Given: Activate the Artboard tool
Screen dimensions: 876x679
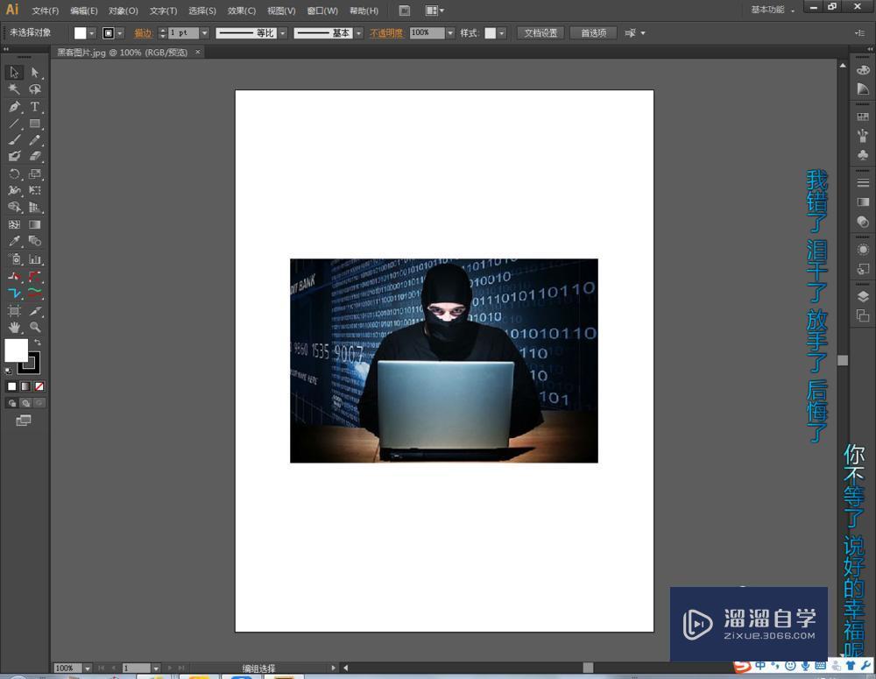Looking at the screenshot, I should 14,311.
